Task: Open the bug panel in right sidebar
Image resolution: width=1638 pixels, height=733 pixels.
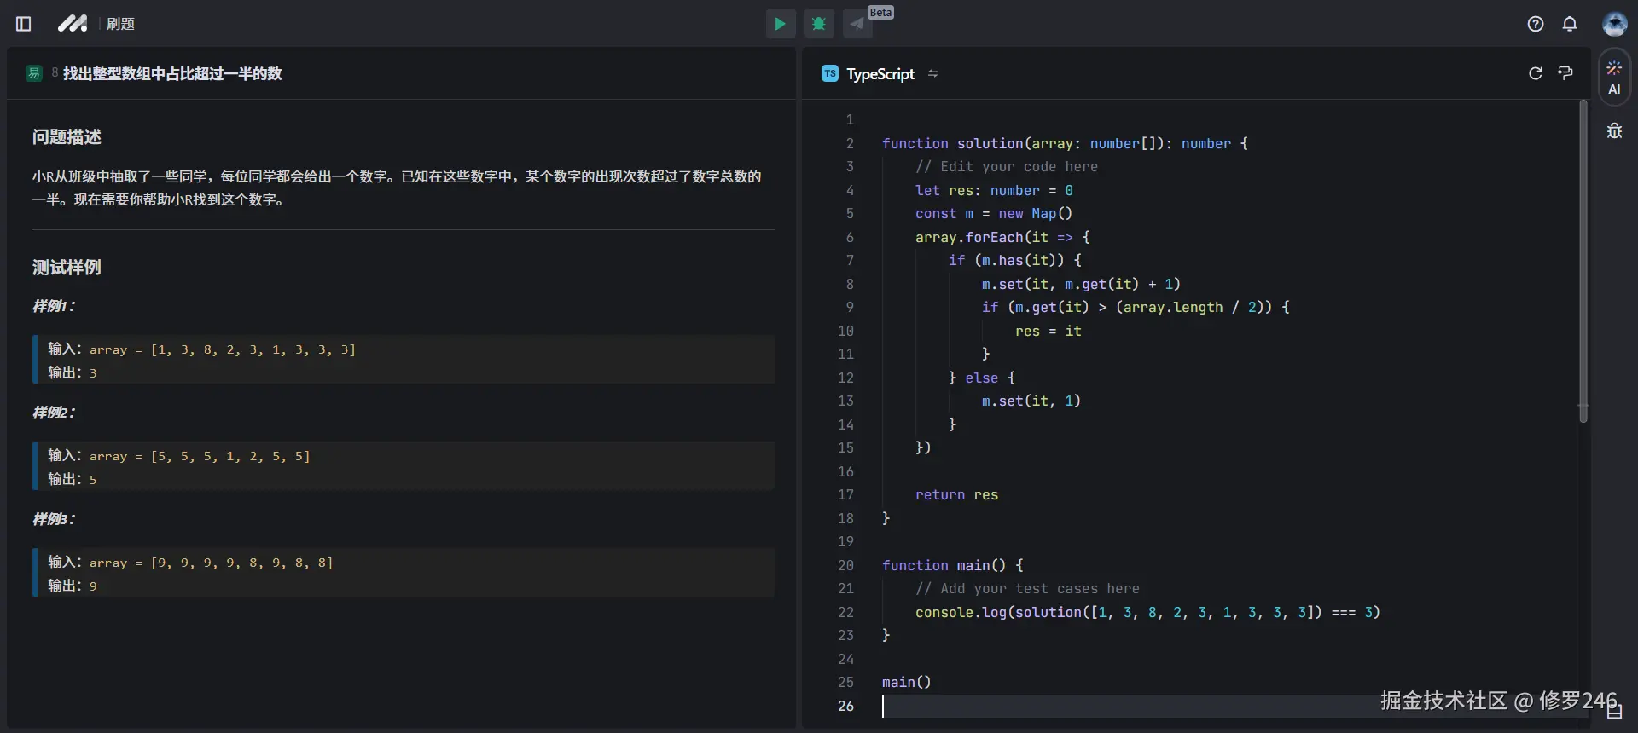Action: point(1614,131)
